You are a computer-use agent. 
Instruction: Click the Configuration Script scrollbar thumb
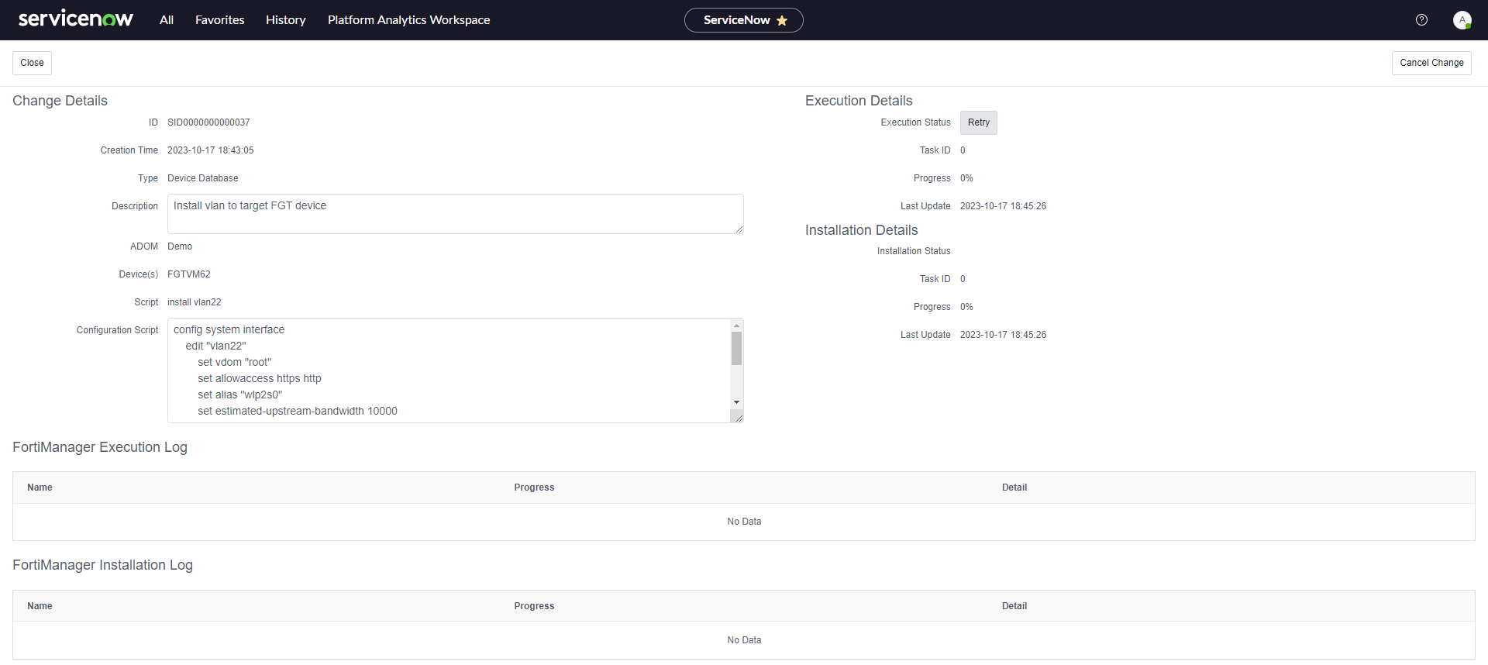[x=736, y=348]
